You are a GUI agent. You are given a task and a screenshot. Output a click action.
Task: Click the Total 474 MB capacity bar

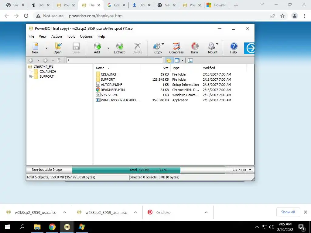[148, 170]
